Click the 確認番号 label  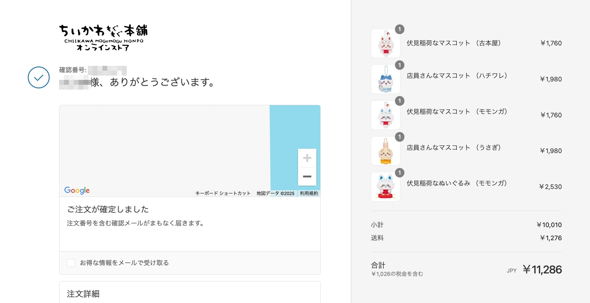coord(73,70)
